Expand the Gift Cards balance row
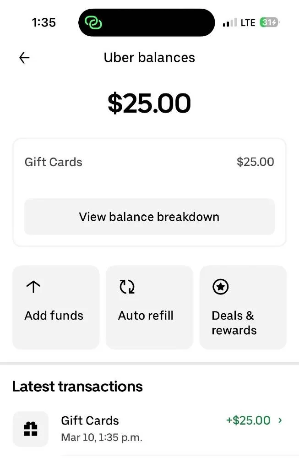 tap(149, 162)
